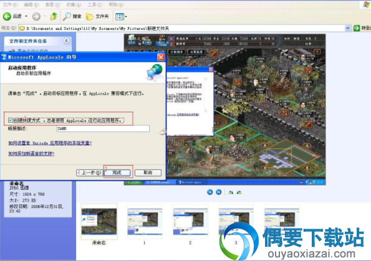Toggle the Folders pane button
This screenshot has width=371, height=261.
click(x=97, y=16)
